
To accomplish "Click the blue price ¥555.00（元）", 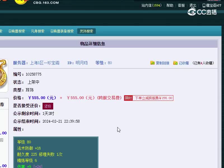I will 42,98.
